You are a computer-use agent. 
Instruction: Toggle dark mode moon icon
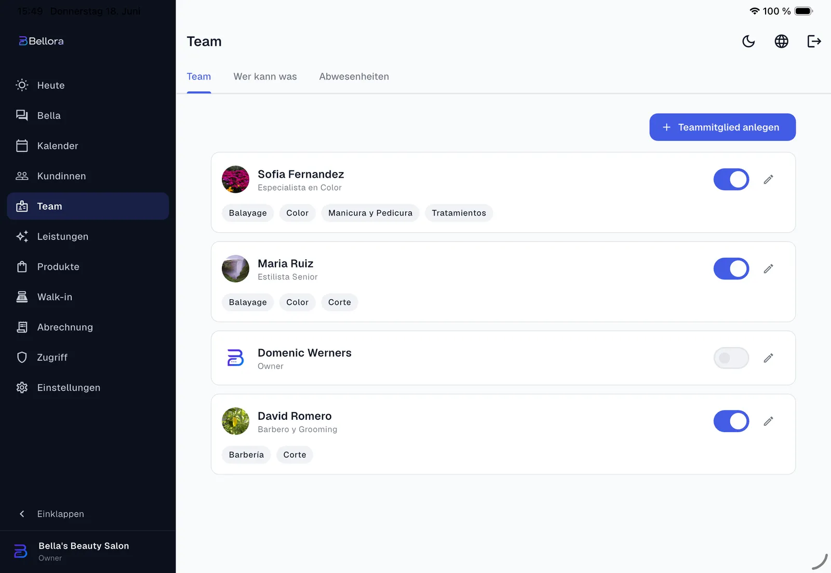pos(748,41)
